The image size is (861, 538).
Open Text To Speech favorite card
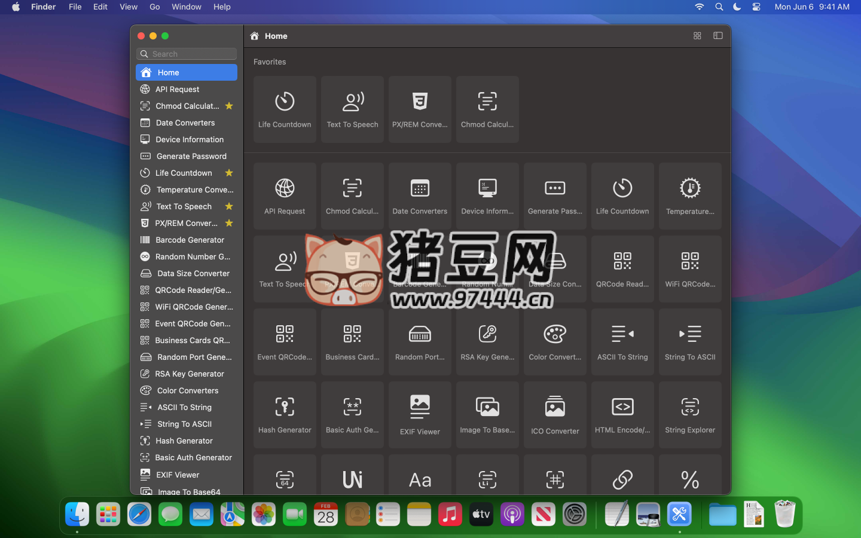click(x=352, y=109)
